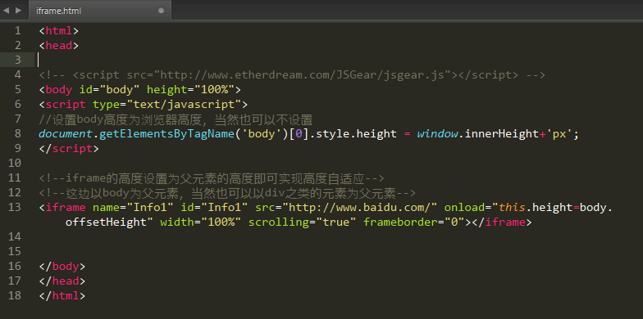The height and width of the screenshot is (319, 643).
Task: Click line number 10 in gutter
Action: [x=15, y=164]
